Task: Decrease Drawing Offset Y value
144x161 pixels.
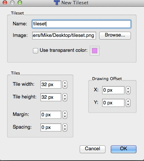Action: pos(128,105)
